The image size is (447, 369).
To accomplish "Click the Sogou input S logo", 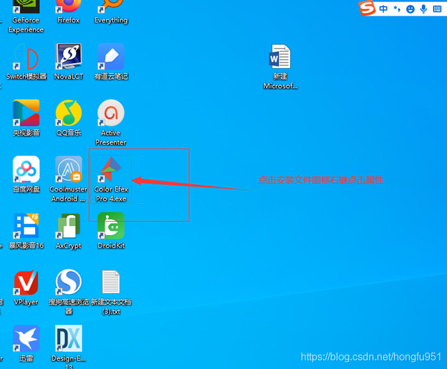I will tap(367, 8).
